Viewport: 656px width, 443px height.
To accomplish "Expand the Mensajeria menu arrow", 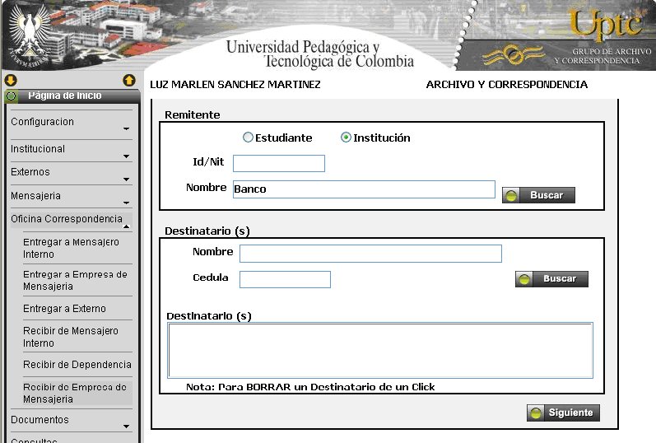I will pos(127,203).
